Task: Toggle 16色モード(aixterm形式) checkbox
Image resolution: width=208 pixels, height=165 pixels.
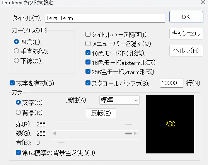Action: [x=88, y=62]
